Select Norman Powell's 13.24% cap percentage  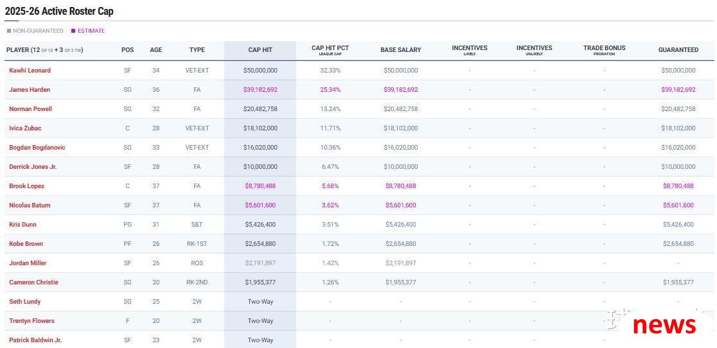pyautogui.click(x=330, y=109)
